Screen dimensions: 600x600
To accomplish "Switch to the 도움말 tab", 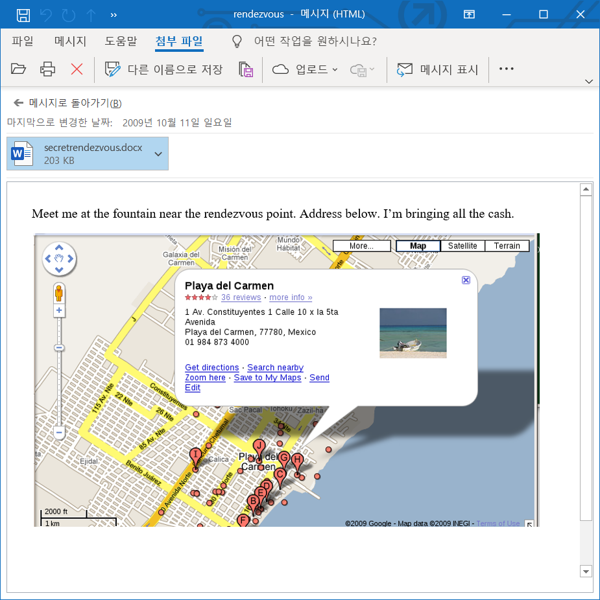I will pyautogui.click(x=121, y=41).
